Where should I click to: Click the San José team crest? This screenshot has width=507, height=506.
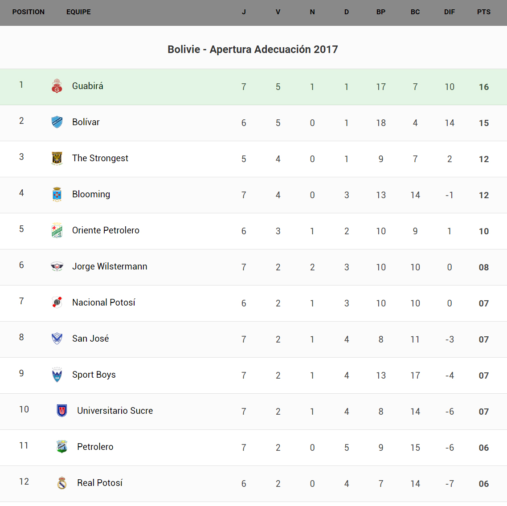point(57,339)
